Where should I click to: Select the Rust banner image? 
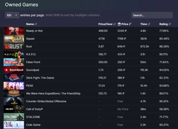[14, 47]
